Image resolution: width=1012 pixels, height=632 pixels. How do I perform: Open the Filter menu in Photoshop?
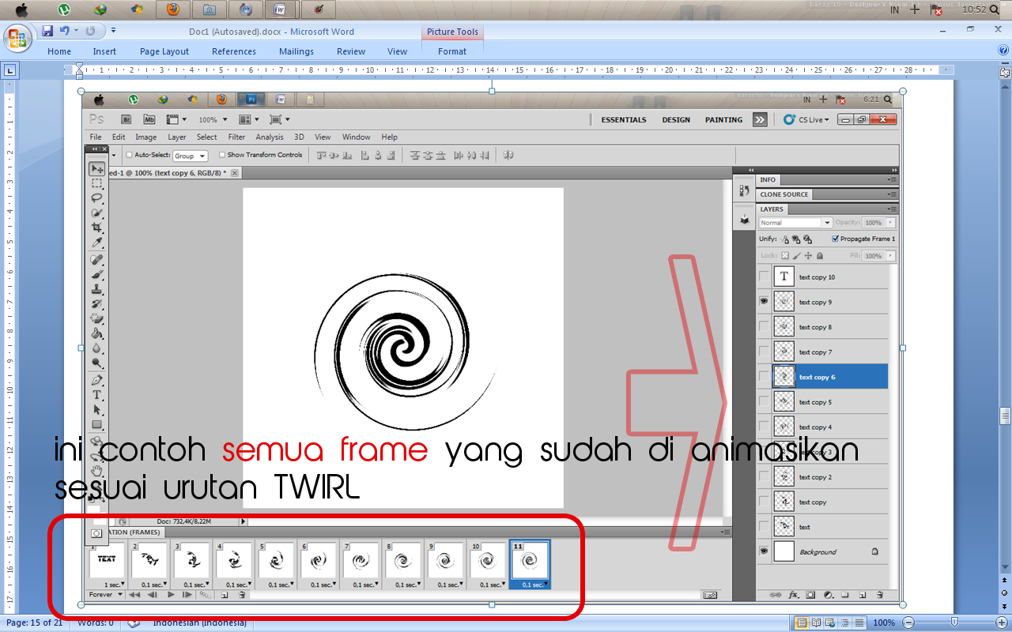pyautogui.click(x=236, y=137)
